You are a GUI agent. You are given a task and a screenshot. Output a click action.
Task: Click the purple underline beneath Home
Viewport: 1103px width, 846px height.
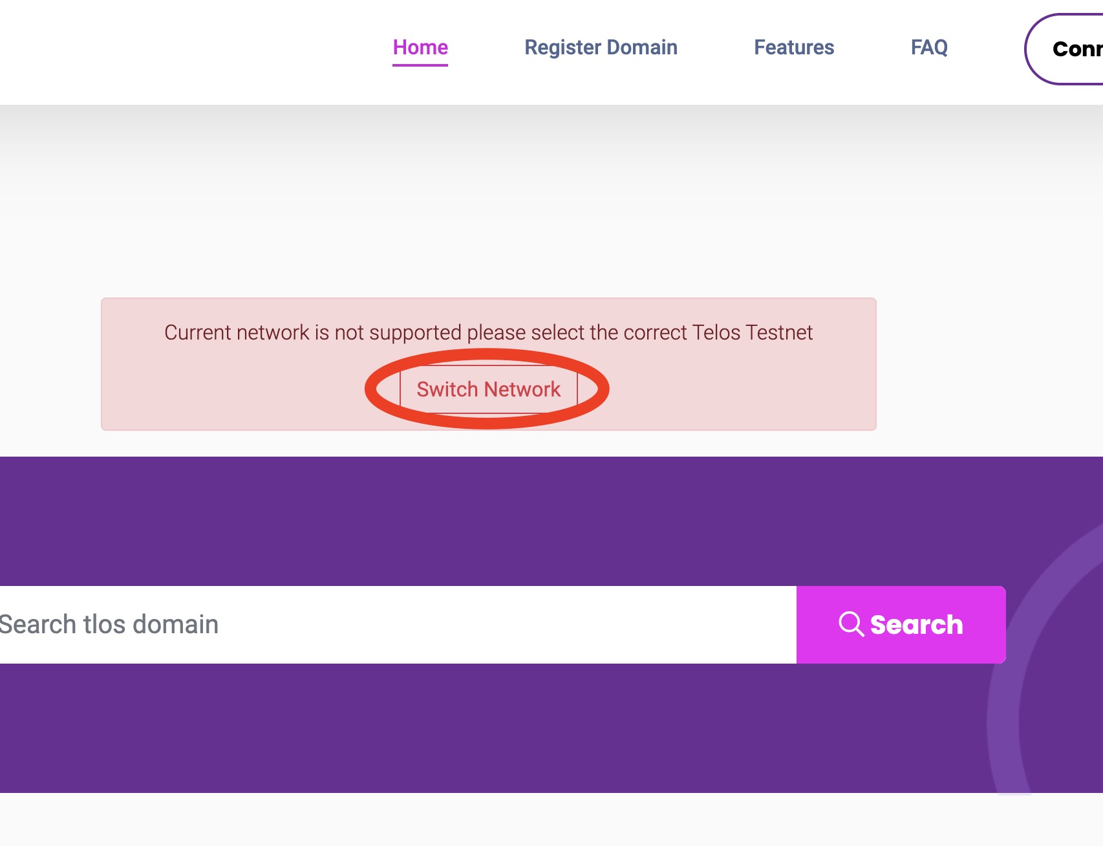click(420, 65)
